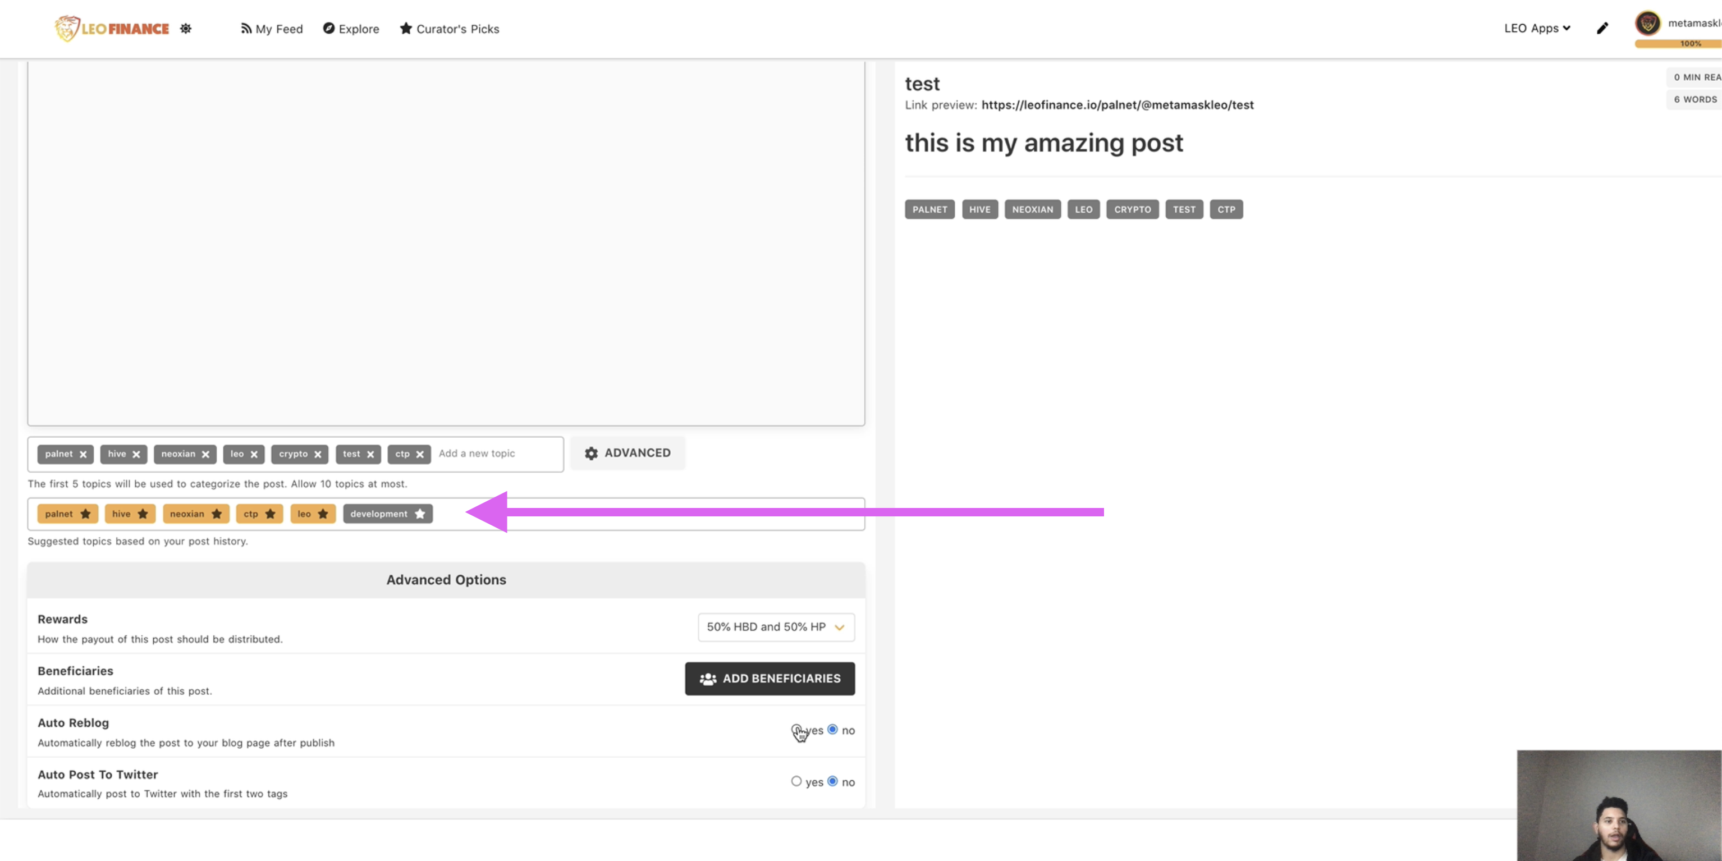Open the pencil write-post icon
1722x861 pixels.
coord(1602,28)
